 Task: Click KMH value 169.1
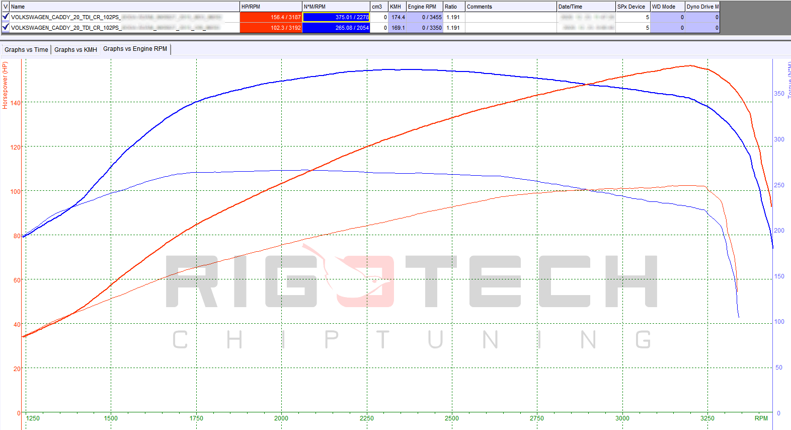[x=398, y=28]
